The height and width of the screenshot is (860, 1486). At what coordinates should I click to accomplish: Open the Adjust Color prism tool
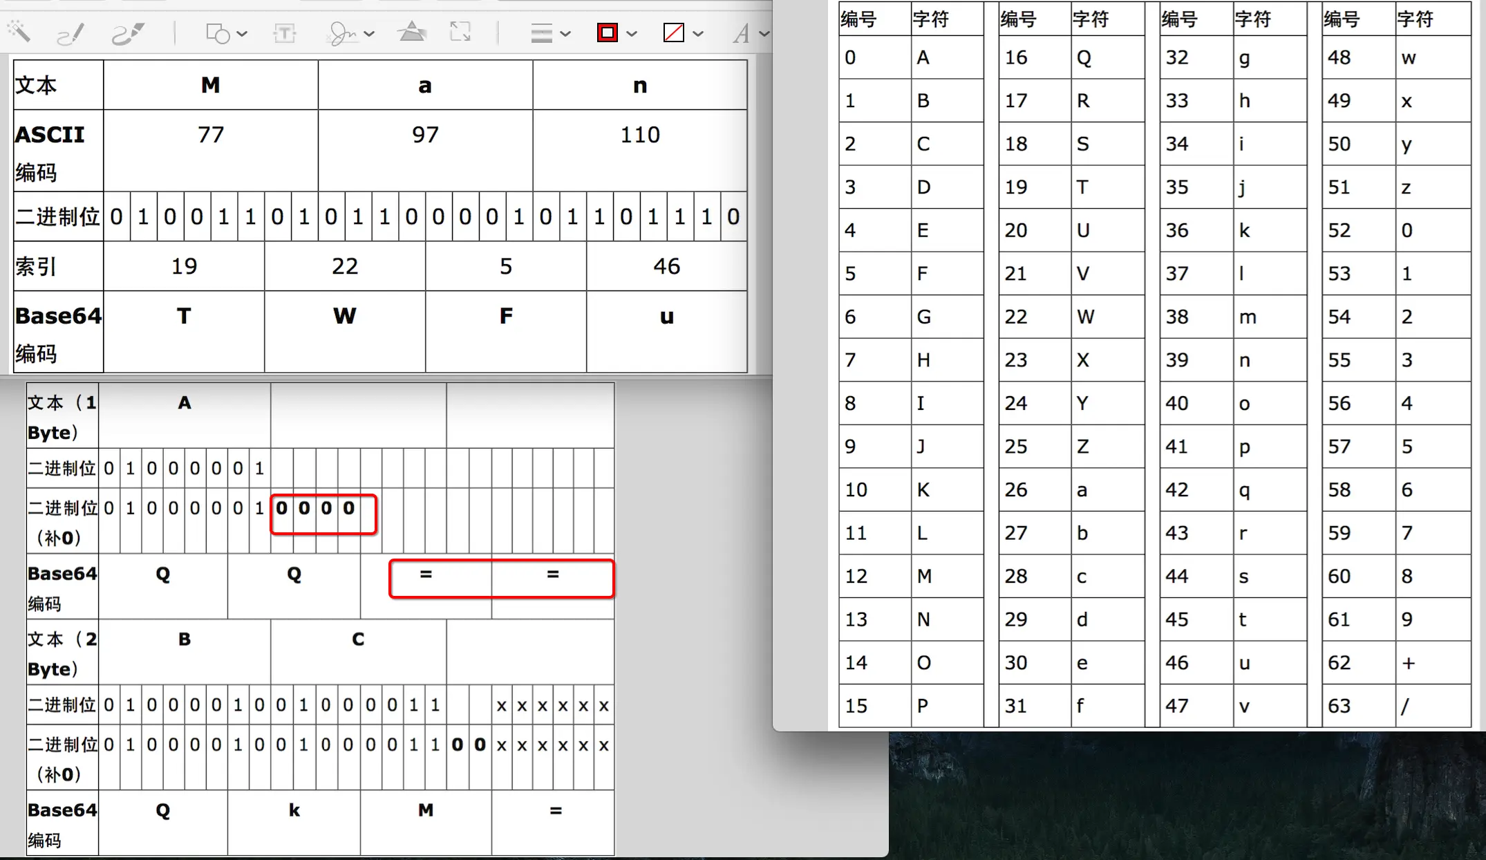(412, 32)
